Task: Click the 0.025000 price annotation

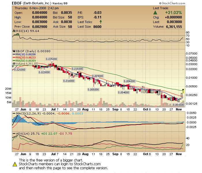Action: point(20,70)
